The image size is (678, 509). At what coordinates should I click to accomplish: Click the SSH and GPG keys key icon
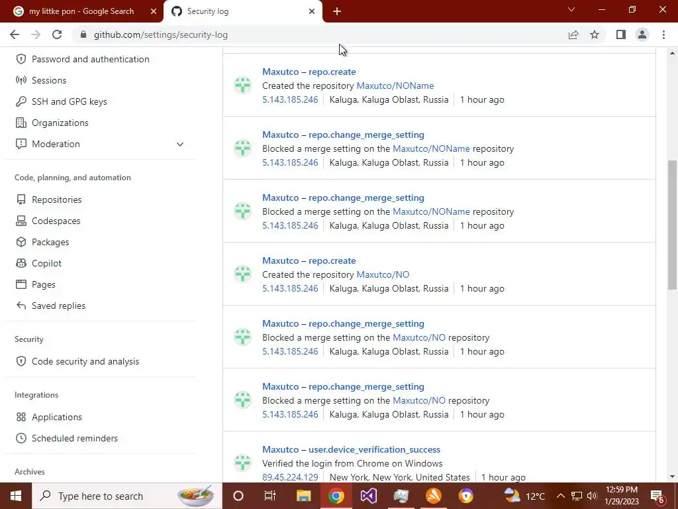21,101
